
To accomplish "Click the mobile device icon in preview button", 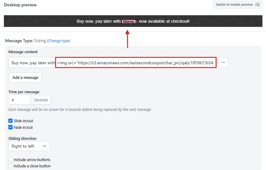I will [257, 4].
